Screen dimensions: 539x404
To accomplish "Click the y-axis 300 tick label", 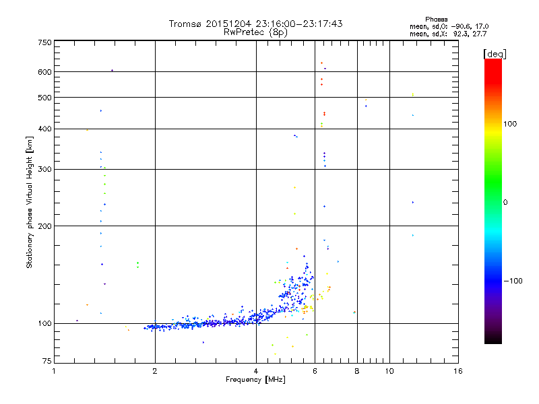I will [x=44, y=170].
